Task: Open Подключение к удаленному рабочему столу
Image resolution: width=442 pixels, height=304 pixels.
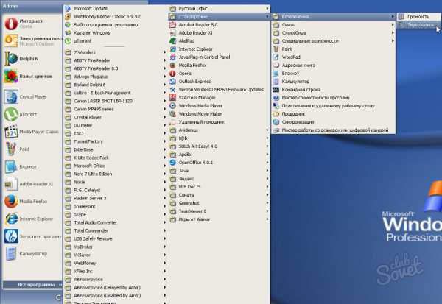Action: pos(333,106)
